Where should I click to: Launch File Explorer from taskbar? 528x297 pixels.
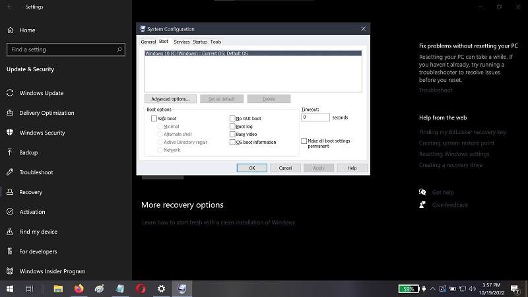click(x=58, y=288)
